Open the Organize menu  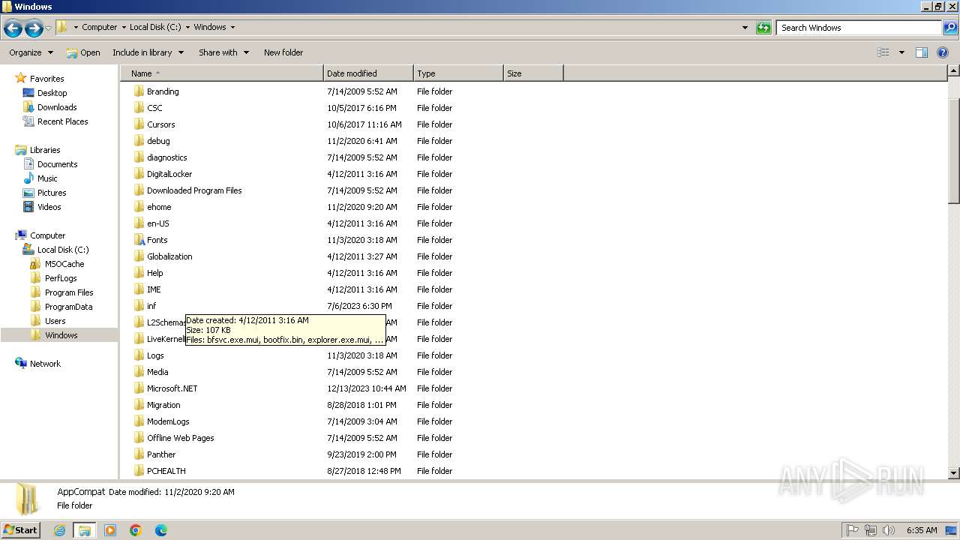point(31,52)
